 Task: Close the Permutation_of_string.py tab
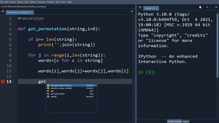click(32, 12)
